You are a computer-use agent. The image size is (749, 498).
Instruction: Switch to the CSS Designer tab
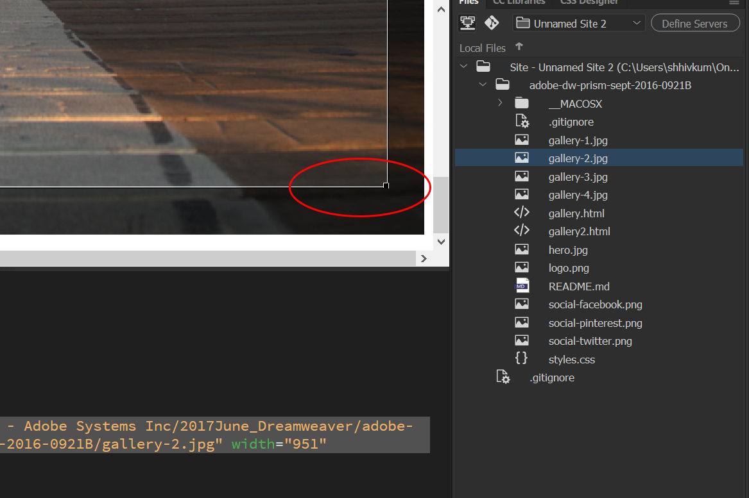(x=589, y=3)
